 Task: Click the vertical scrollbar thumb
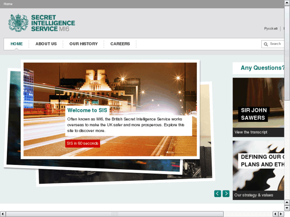287,53
